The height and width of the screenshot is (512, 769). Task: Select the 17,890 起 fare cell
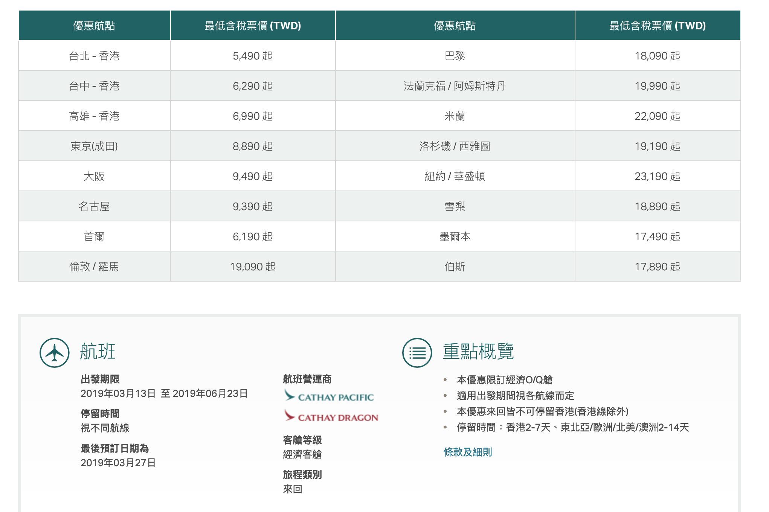(x=658, y=267)
